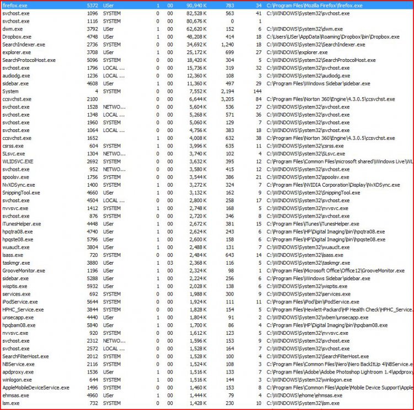This screenshot has height=410, width=414.
Task: Click the Dropbox.exe AppData image path
Action: coord(333,36)
